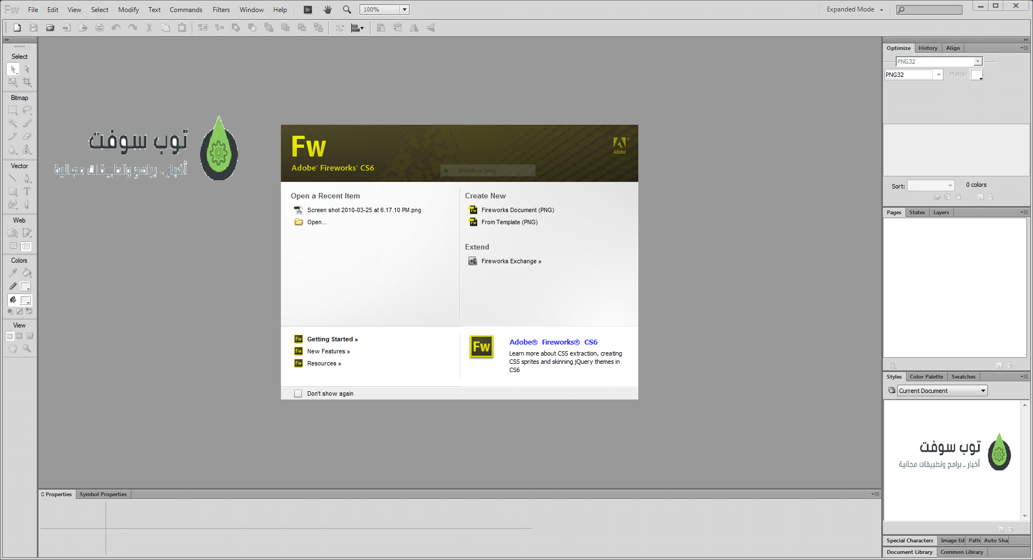
Task: Select the Crop tool
Action: tap(27, 82)
